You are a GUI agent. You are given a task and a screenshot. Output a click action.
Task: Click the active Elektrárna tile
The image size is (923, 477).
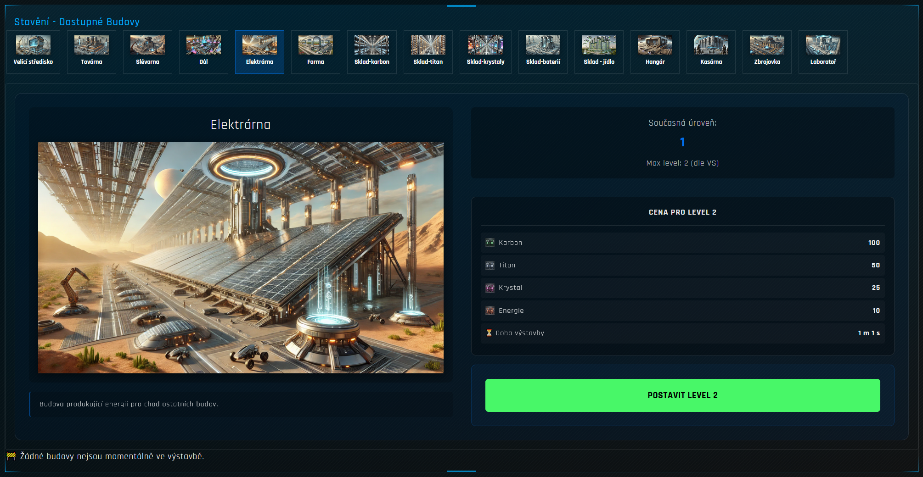(259, 51)
